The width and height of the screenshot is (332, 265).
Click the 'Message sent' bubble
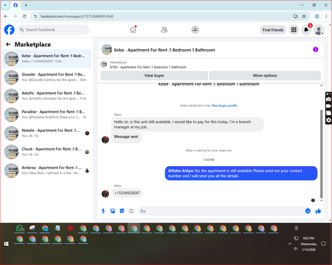pos(126,137)
